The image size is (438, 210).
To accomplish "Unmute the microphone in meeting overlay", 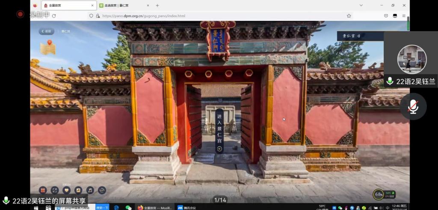I will pyautogui.click(x=413, y=107).
